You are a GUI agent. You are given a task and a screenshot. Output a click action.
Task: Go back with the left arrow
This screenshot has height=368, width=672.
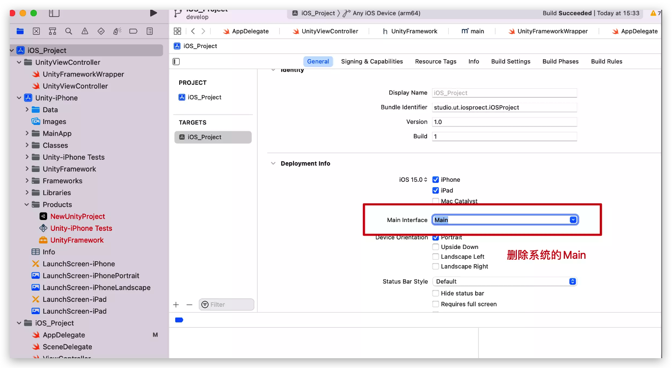pyautogui.click(x=193, y=31)
